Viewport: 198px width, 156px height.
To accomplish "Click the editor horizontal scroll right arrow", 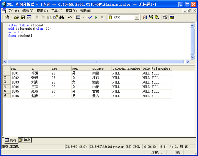I will pyautogui.click(x=188, y=61).
